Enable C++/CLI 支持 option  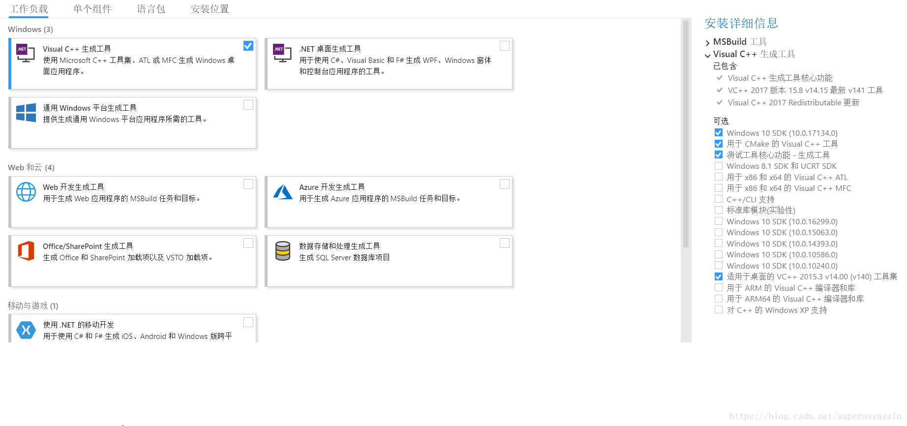tap(719, 199)
